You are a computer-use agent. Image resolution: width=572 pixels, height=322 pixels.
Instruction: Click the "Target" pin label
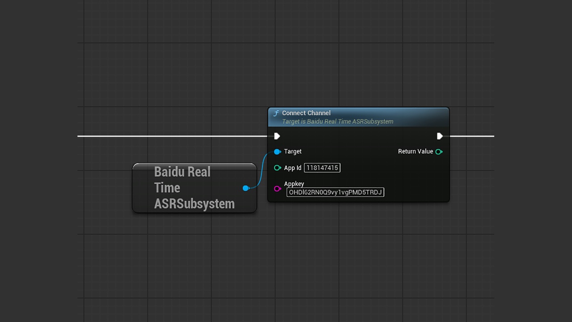tap(293, 152)
